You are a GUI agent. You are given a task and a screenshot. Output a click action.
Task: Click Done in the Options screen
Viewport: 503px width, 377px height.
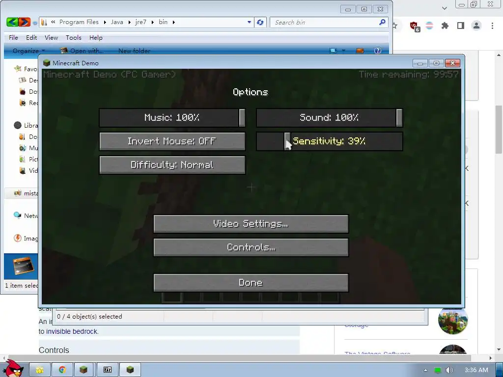[x=251, y=283]
